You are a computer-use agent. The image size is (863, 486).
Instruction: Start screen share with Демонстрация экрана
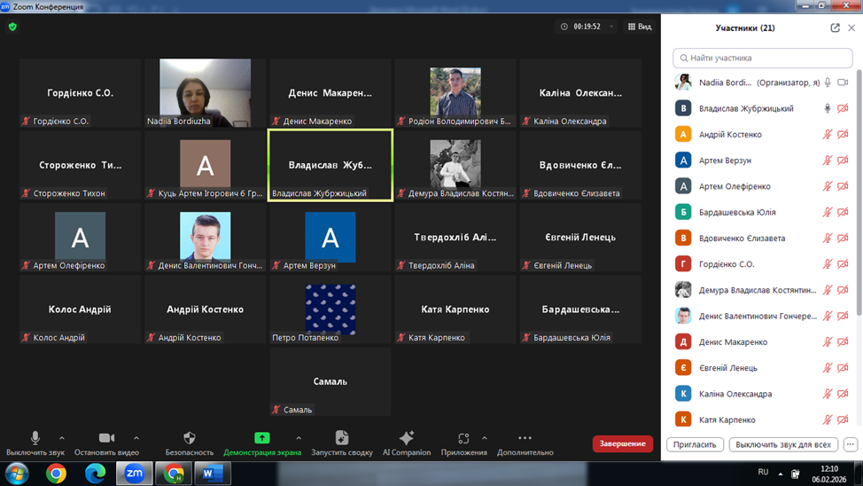click(261, 438)
